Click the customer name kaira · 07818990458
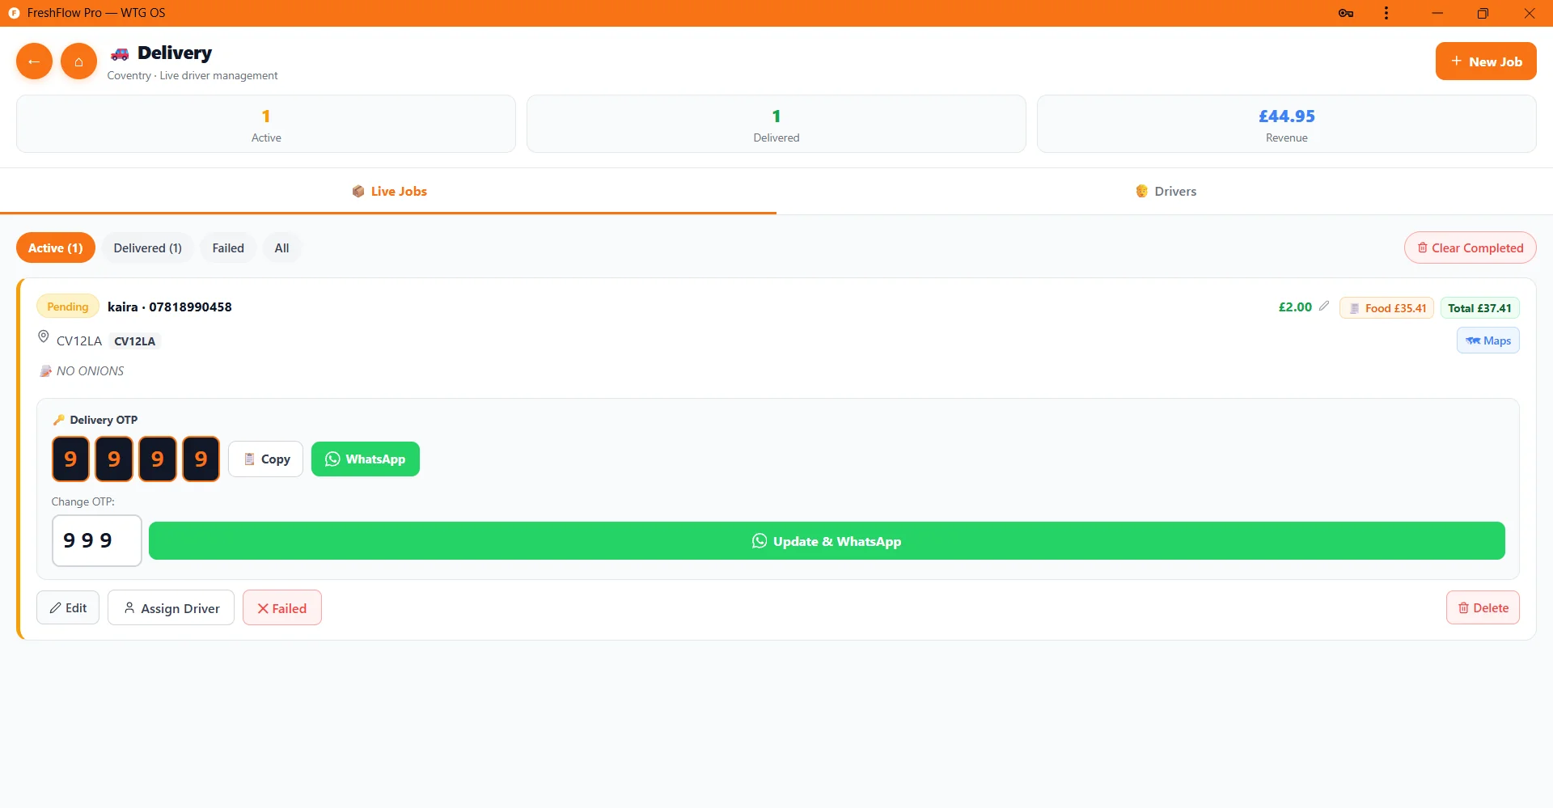Viewport: 1553px width, 808px height. coord(170,307)
